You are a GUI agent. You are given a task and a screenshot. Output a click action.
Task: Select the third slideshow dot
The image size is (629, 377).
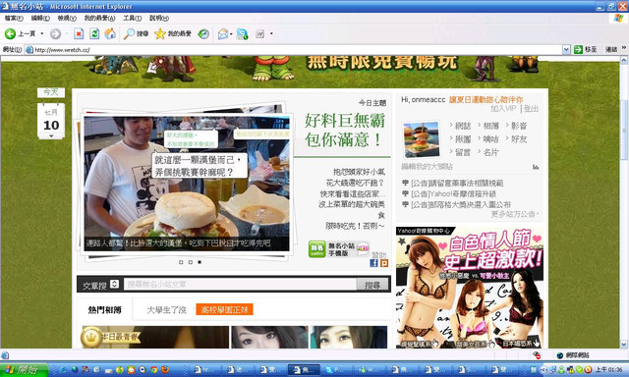200,262
